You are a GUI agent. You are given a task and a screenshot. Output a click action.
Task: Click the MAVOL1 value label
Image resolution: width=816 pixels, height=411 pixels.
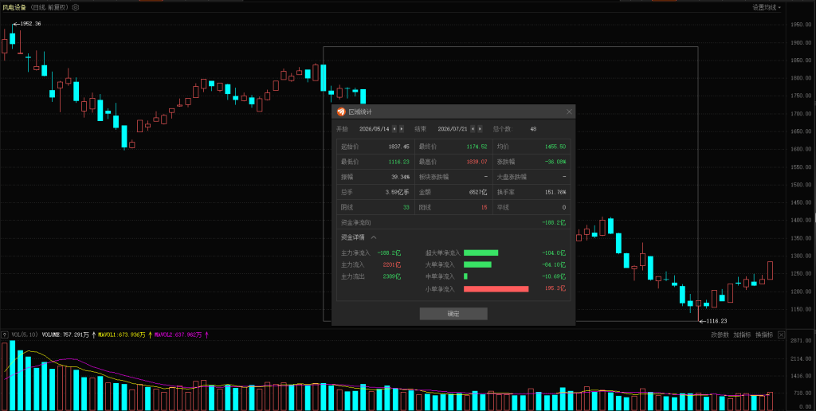click(x=122, y=335)
